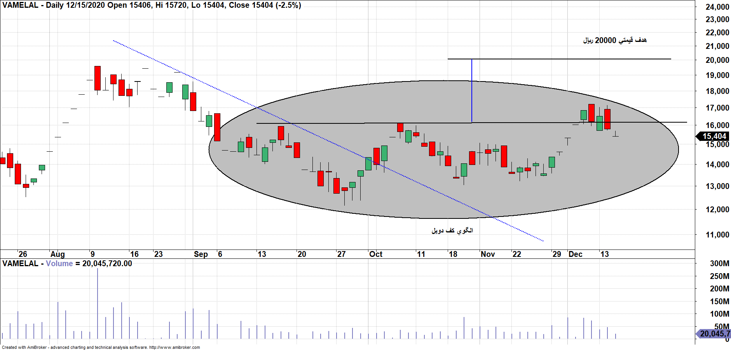Click the blue 'Volume' label in lower pane

pyautogui.click(x=59, y=263)
